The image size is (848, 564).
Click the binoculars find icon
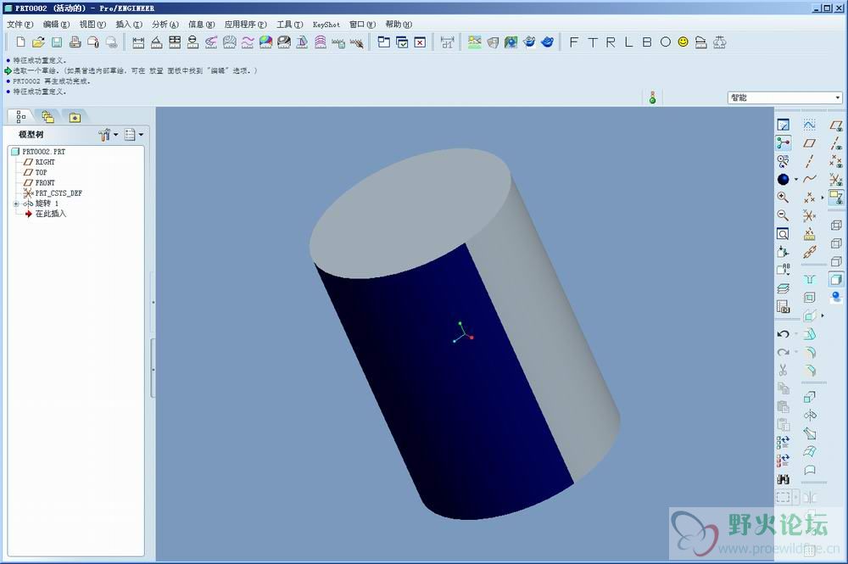click(x=783, y=479)
